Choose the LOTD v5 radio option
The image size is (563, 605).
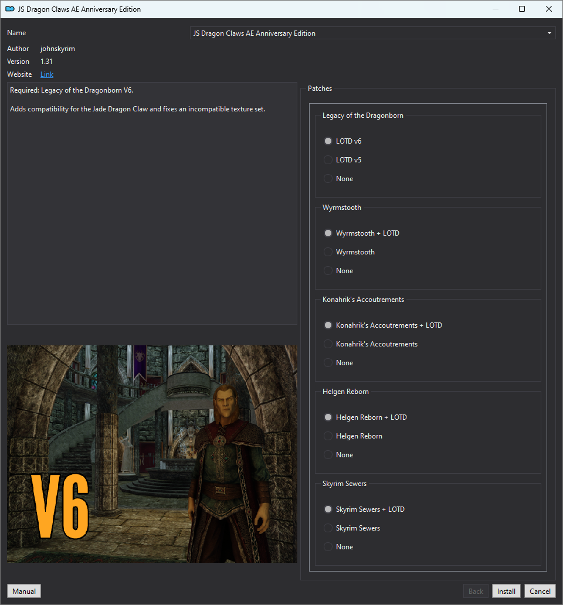[x=342, y=159]
